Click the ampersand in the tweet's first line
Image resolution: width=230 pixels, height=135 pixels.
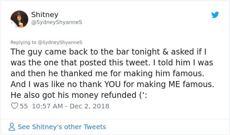tap(165, 52)
